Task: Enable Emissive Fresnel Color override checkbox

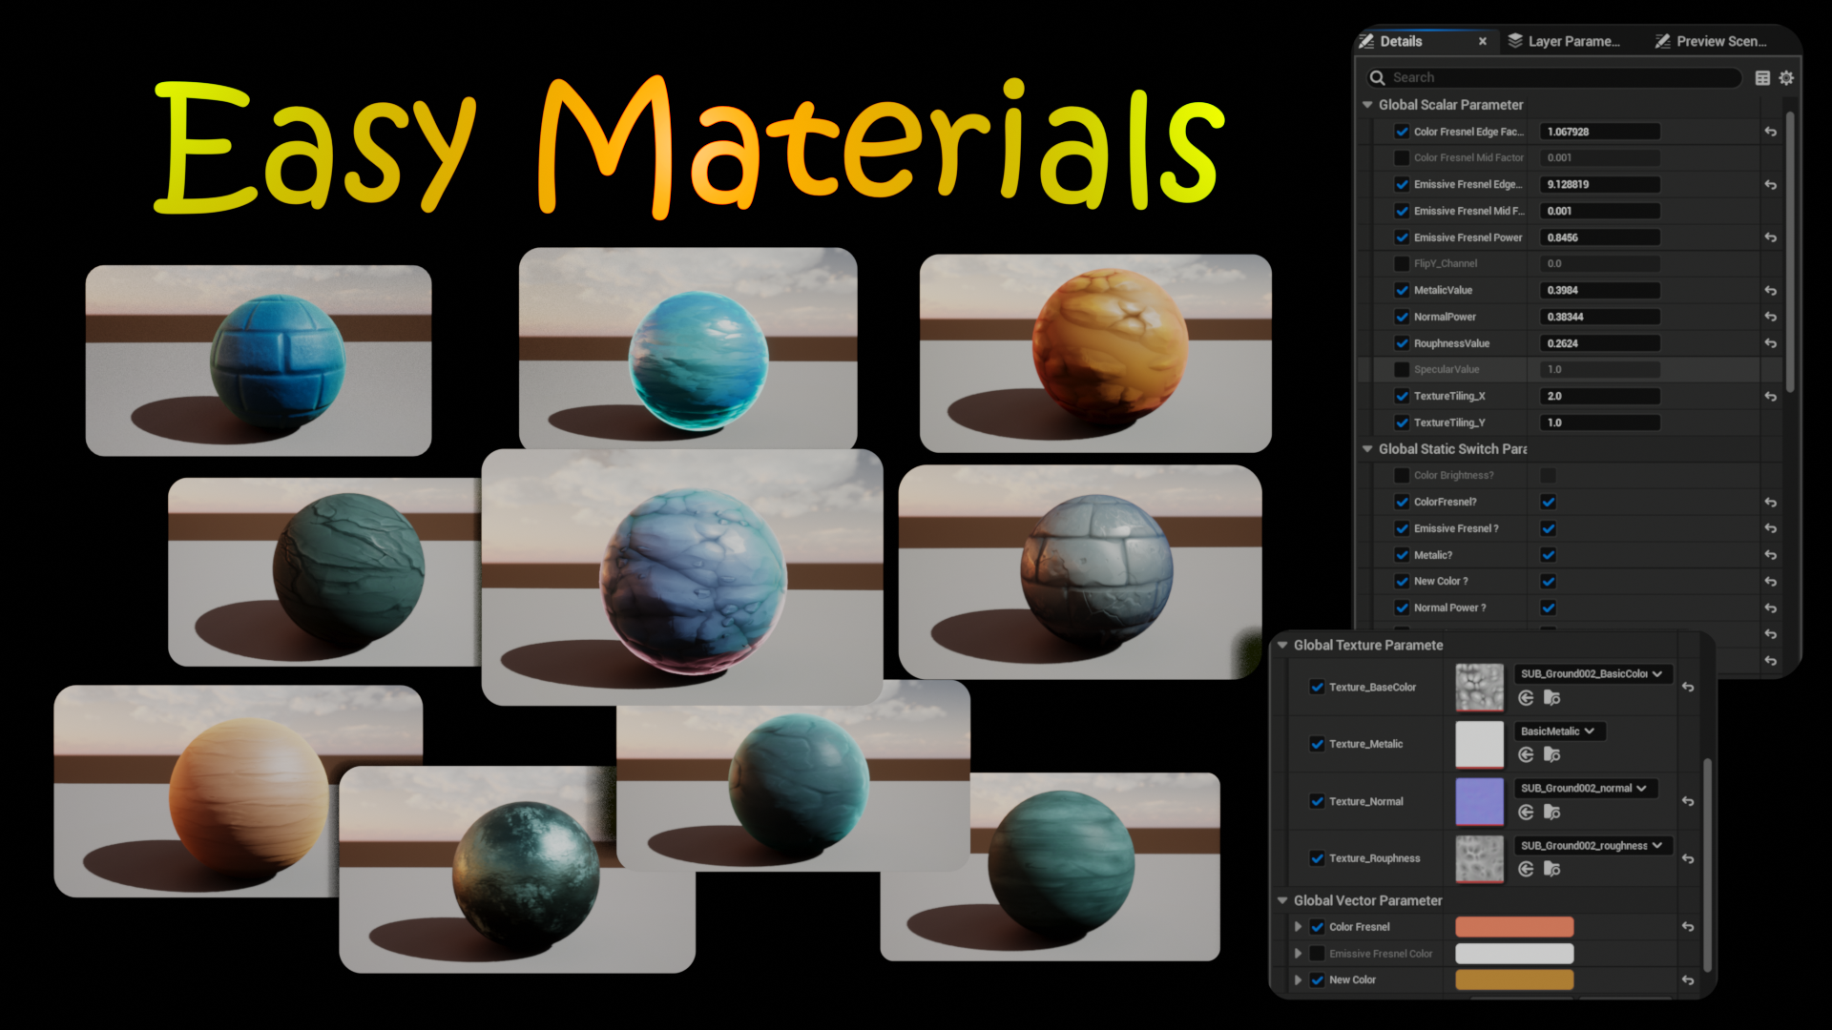Action: (1318, 954)
